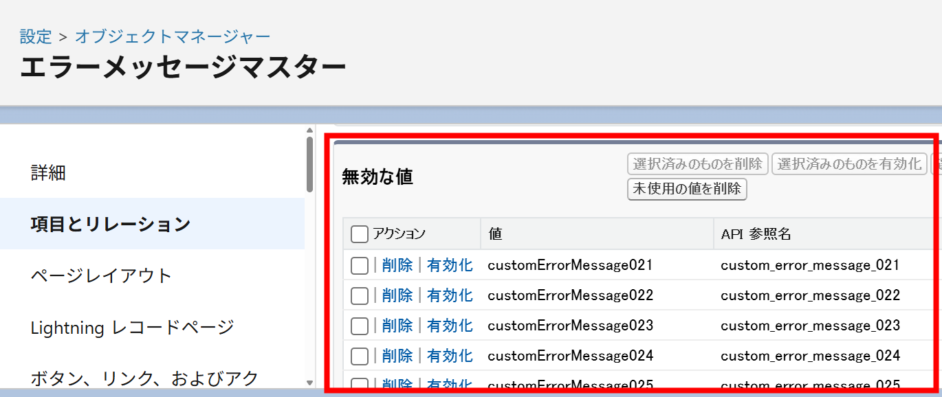
Task: Delete customErrorMessage021 via its 削除 link
Action: pos(399,265)
